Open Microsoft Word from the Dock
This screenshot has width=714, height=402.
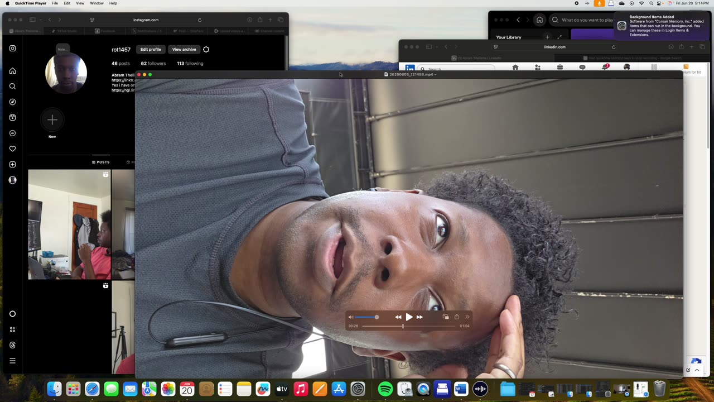[461, 389]
